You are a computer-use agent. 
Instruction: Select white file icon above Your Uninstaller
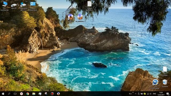pyautogui.click(x=165, y=71)
